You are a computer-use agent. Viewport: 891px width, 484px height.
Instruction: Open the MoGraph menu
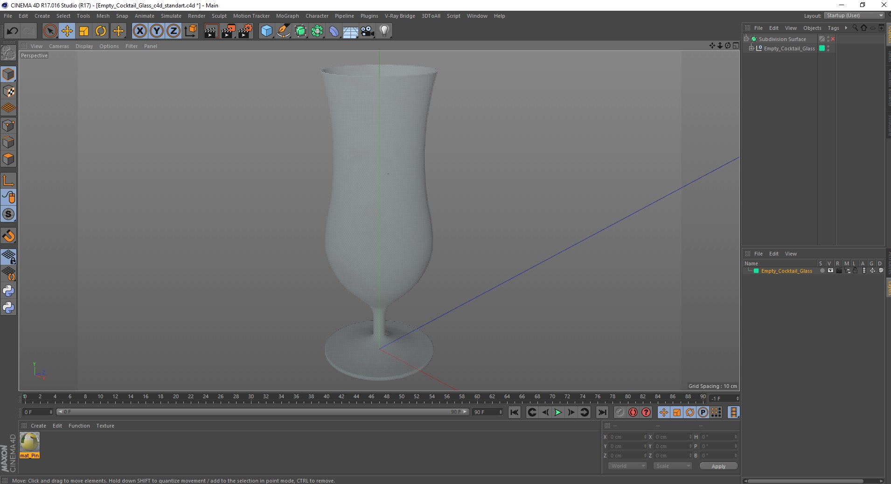[287, 16]
